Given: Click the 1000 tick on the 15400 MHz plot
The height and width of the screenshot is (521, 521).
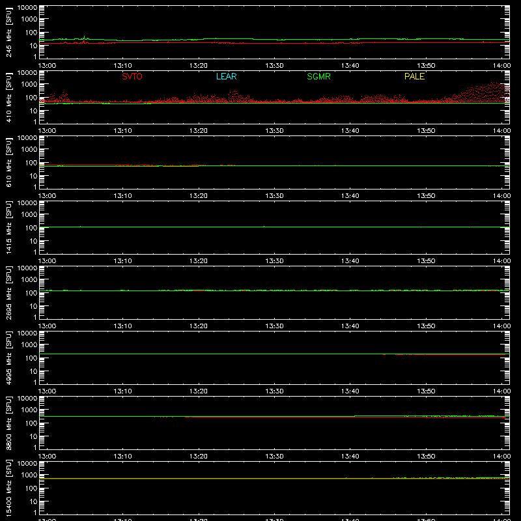Looking at the screenshot, I should tap(29, 475).
